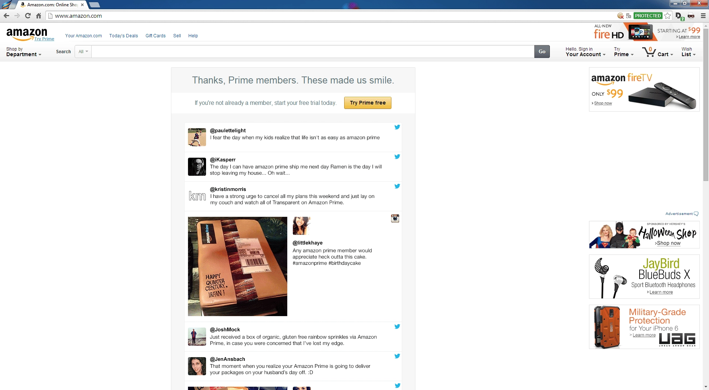Image resolution: width=709 pixels, height=390 pixels.
Task: Expand Shop by Department dropdown
Action: click(24, 52)
